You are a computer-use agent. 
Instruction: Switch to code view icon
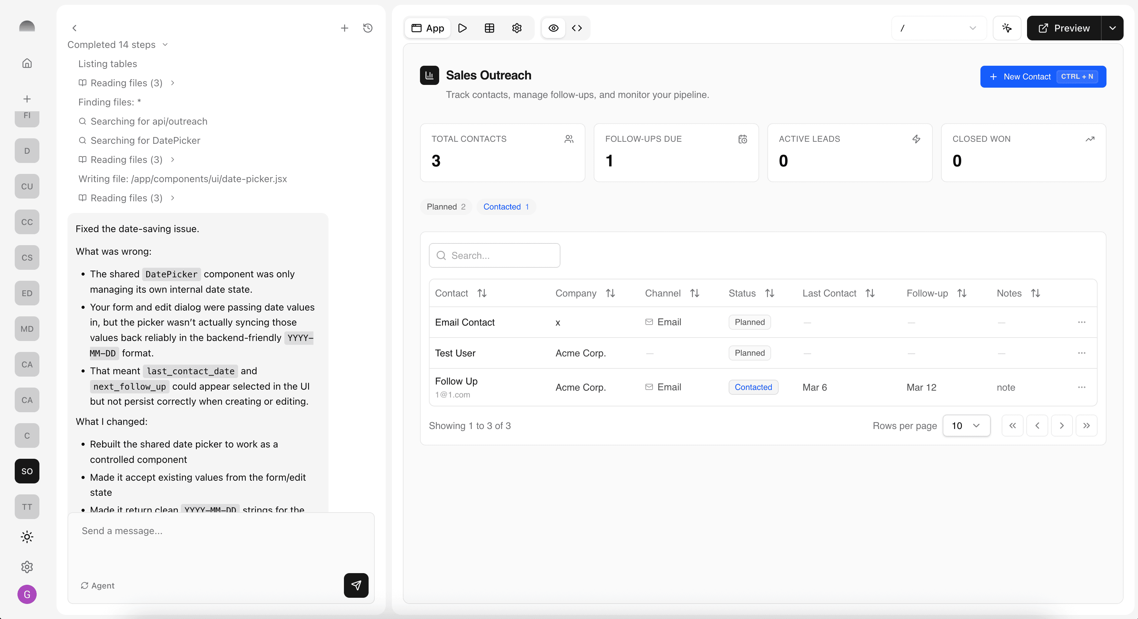[x=577, y=28]
